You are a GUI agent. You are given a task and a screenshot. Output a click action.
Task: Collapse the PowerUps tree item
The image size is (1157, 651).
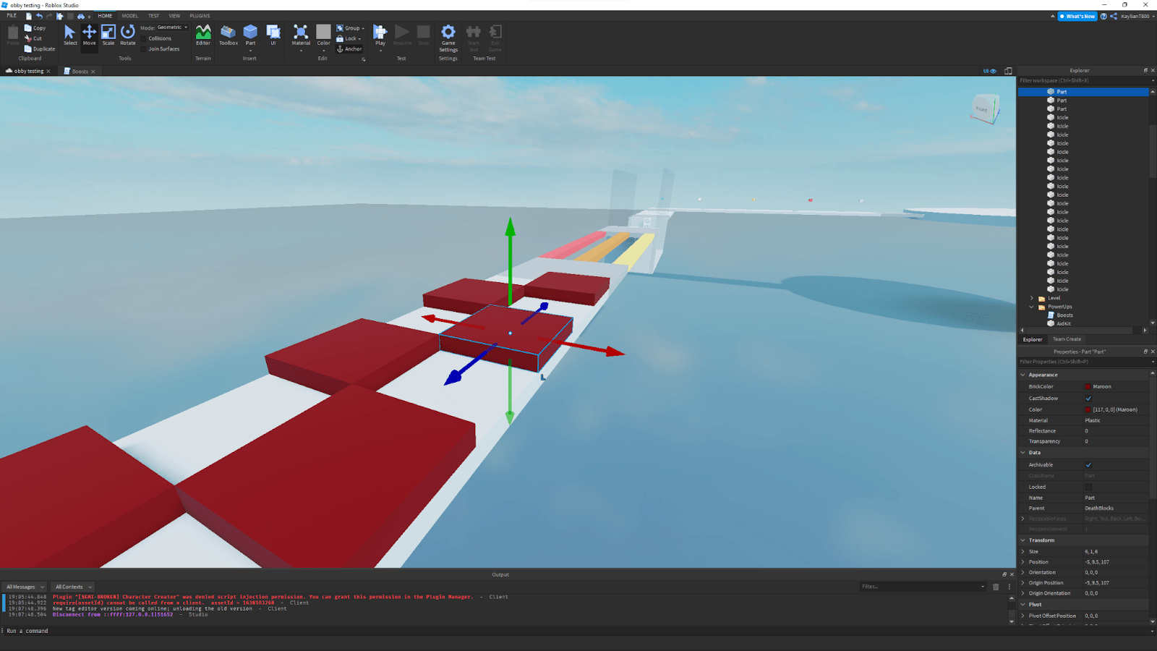[x=1031, y=306]
